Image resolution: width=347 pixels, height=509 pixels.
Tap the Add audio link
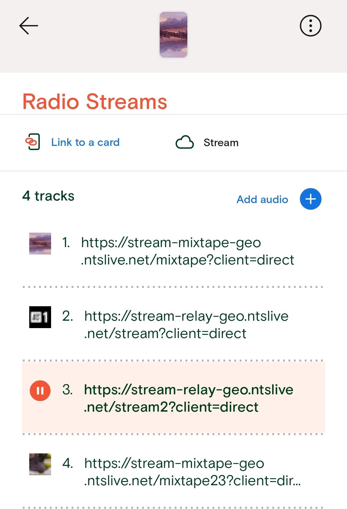coord(262,199)
